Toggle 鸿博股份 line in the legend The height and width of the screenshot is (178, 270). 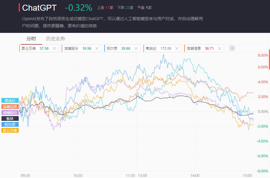(10, 113)
